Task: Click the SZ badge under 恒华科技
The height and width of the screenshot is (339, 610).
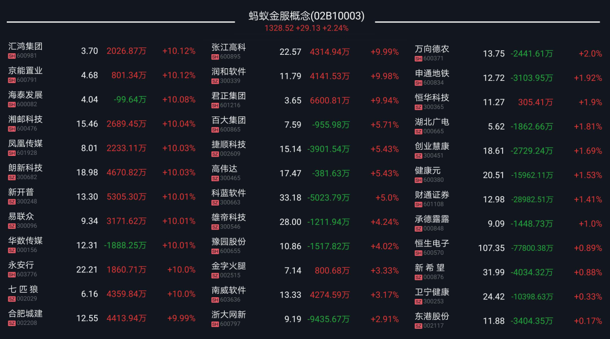Action: [x=418, y=107]
